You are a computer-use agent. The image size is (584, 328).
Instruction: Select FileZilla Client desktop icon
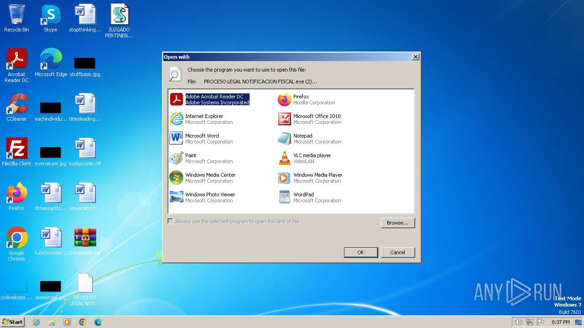click(x=16, y=152)
